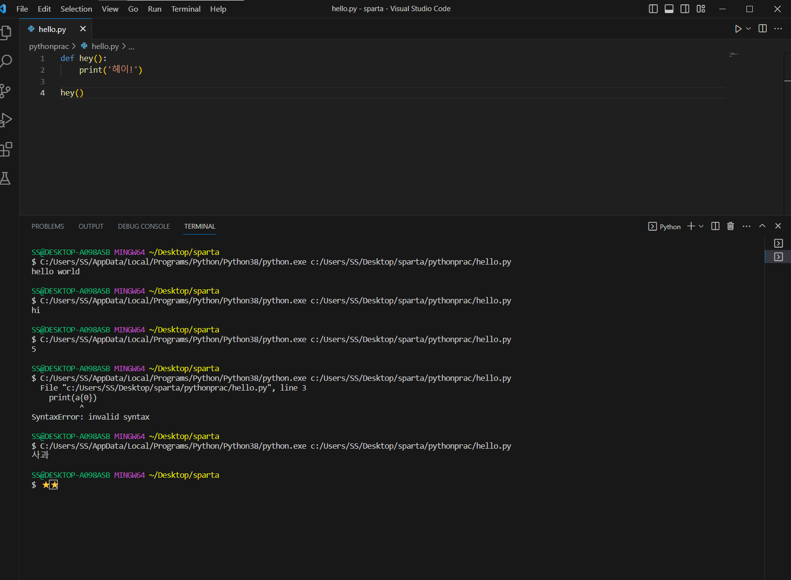
Task: Open the Selection menu
Action: click(76, 9)
